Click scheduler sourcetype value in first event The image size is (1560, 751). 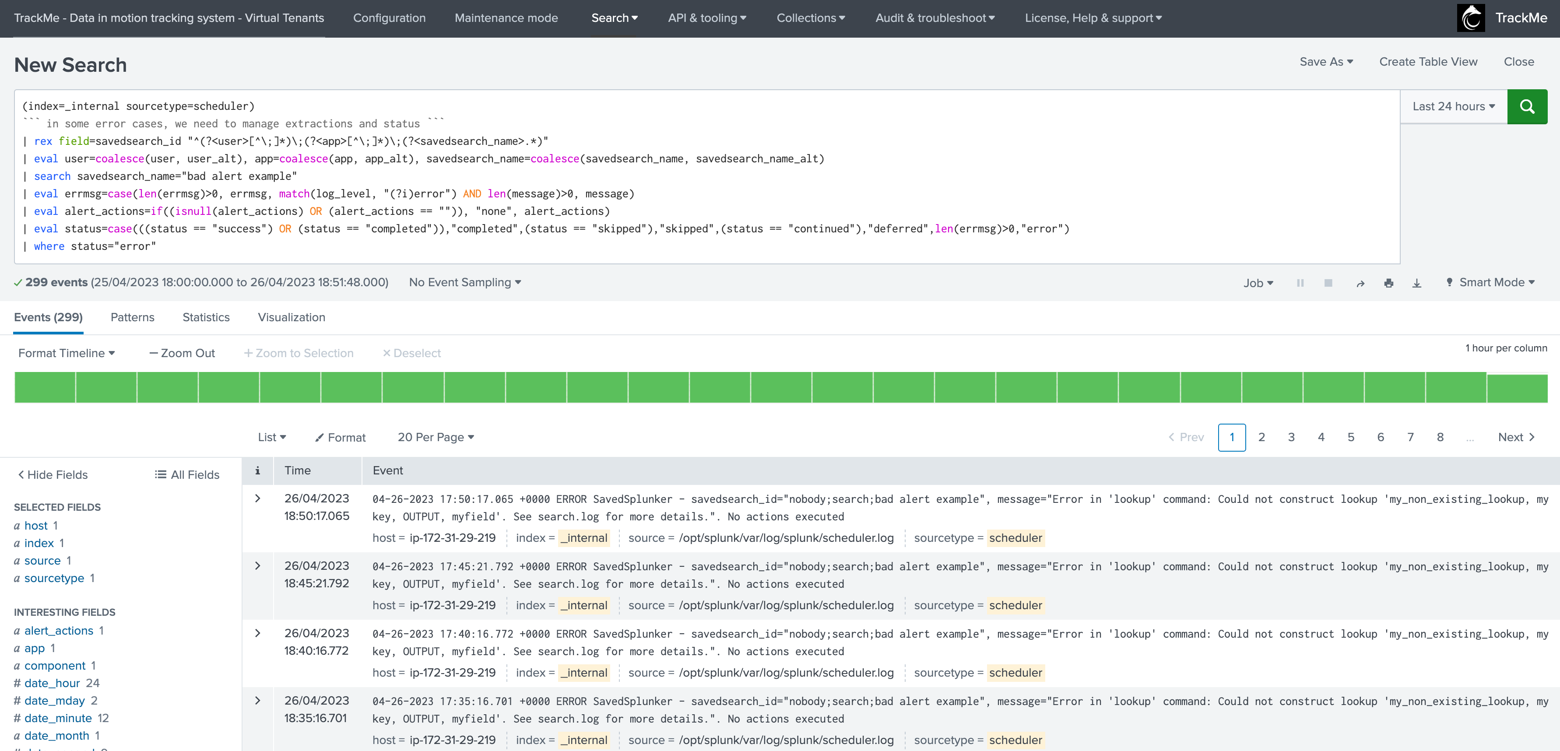[x=1015, y=538]
